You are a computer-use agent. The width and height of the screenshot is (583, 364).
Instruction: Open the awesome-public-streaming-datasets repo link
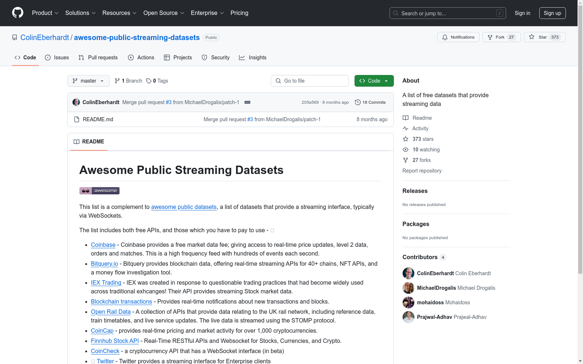pyautogui.click(x=137, y=37)
